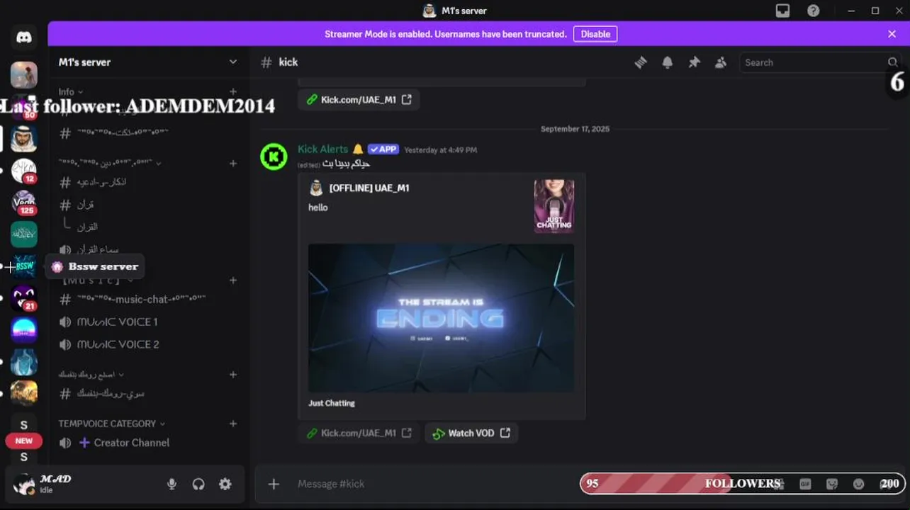Select the sunset synthwave server icon
The width and height of the screenshot is (910, 510).
(x=24, y=330)
